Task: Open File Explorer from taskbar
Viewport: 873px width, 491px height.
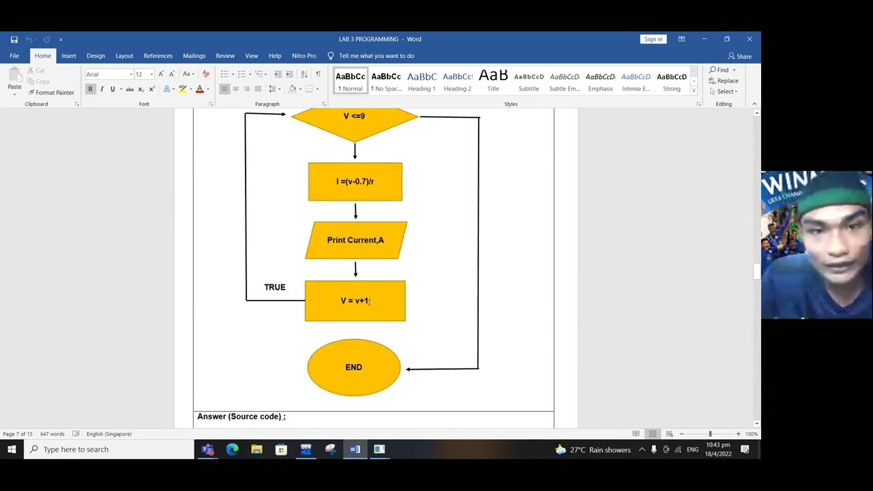Action: point(256,449)
